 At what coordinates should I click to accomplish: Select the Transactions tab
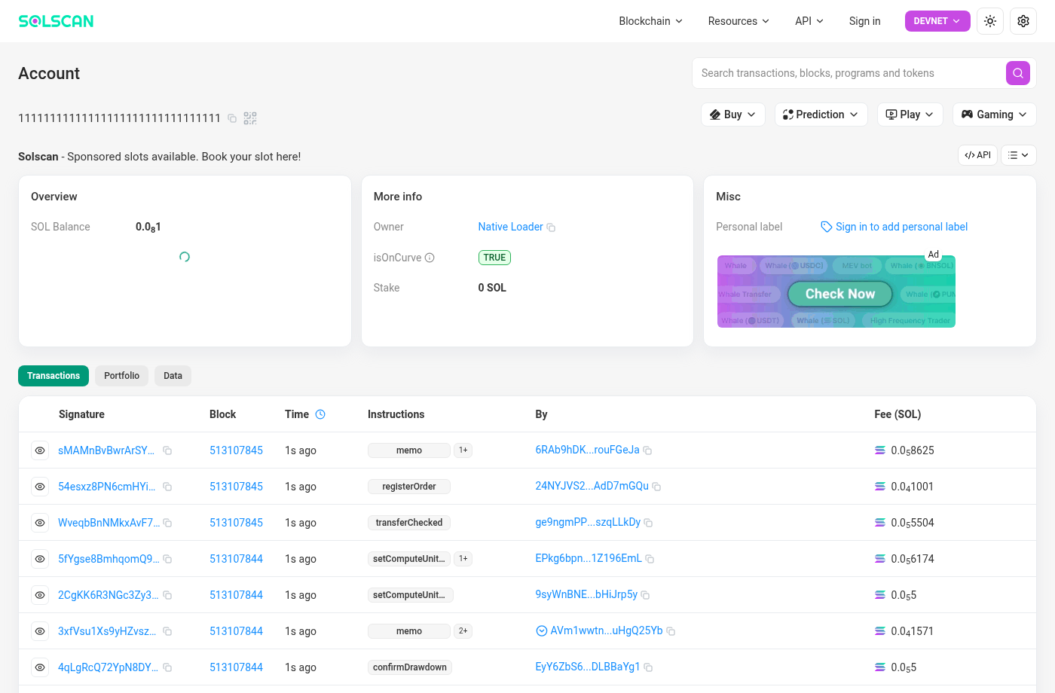(54, 376)
